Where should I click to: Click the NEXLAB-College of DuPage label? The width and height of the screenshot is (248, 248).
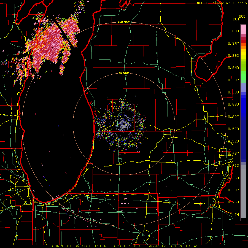coord(220,3)
